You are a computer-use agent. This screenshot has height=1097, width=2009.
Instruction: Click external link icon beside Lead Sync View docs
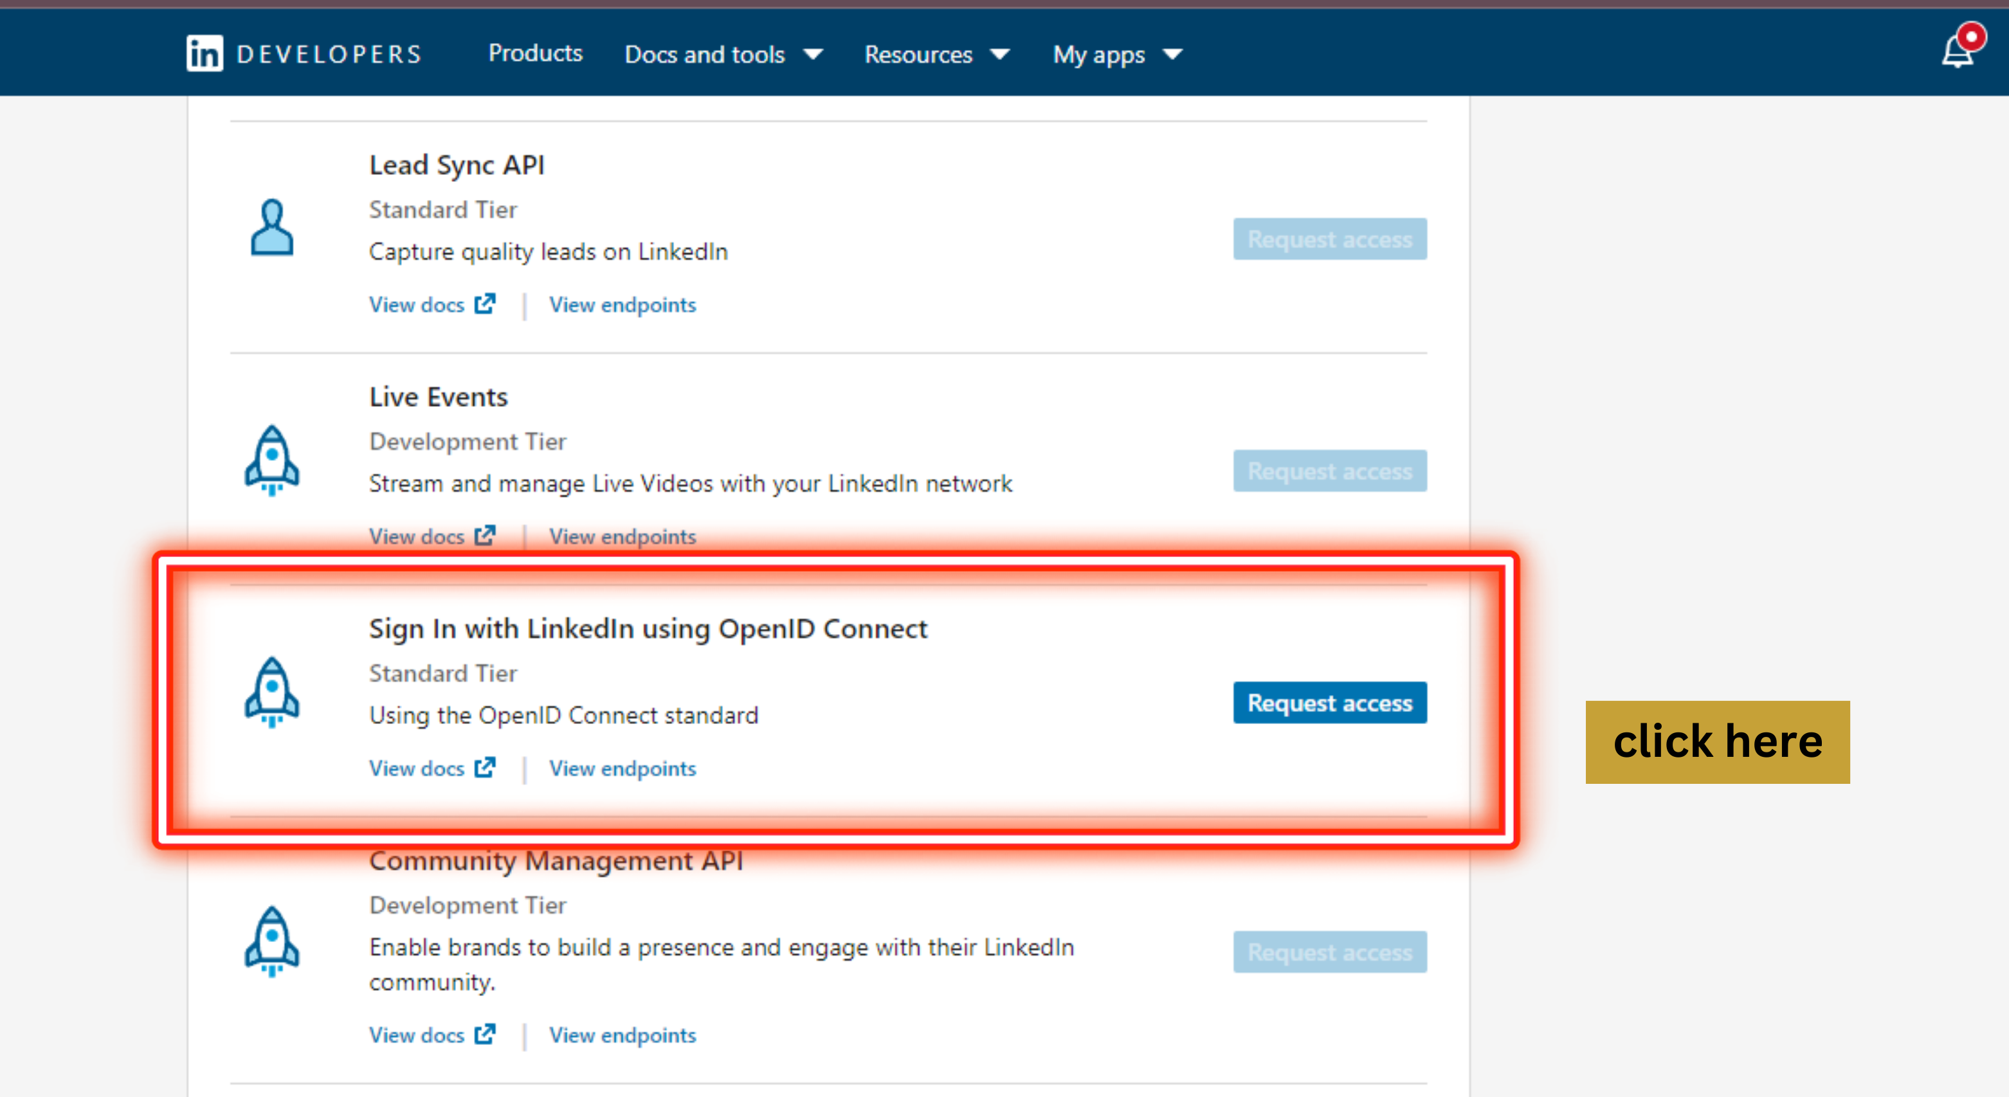pos(485,304)
